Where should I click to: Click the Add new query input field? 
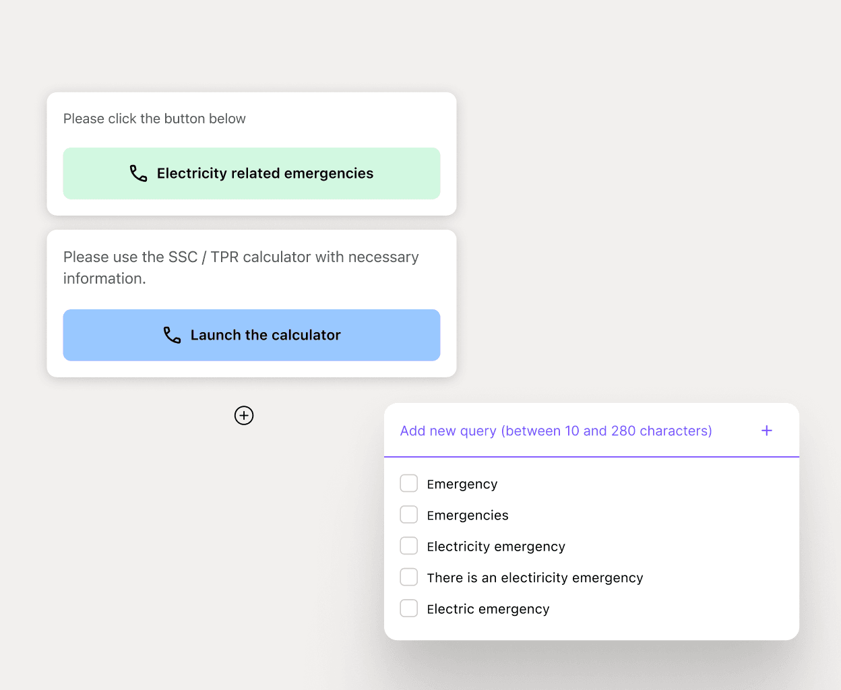click(556, 431)
